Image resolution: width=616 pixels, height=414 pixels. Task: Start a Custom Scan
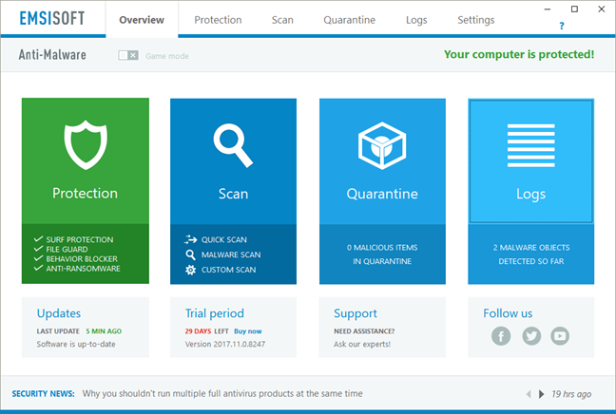(x=228, y=270)
